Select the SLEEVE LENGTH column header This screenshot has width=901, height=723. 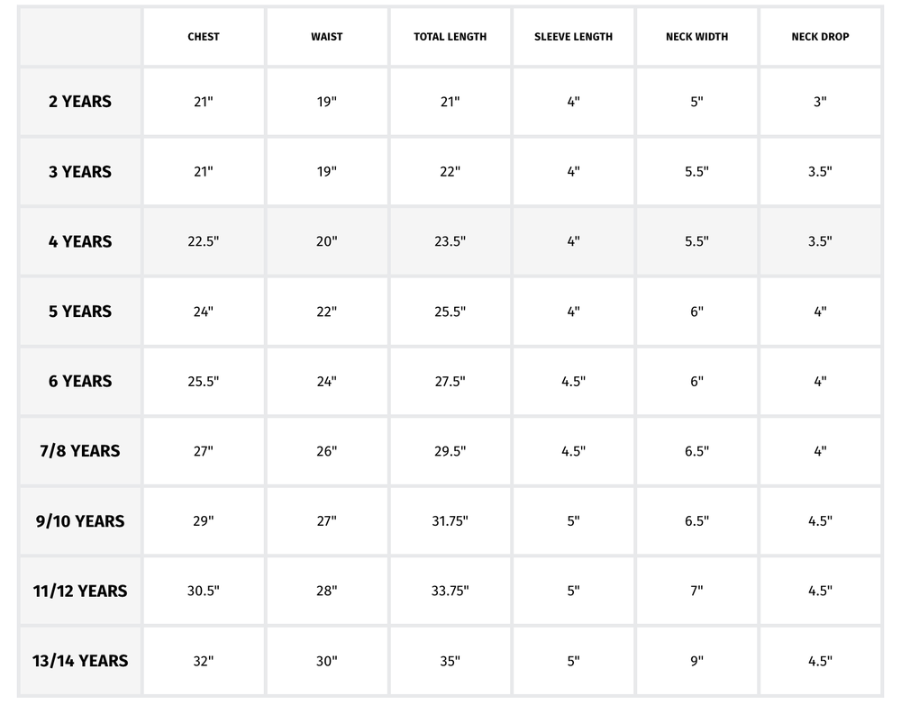tap(573, 37)
